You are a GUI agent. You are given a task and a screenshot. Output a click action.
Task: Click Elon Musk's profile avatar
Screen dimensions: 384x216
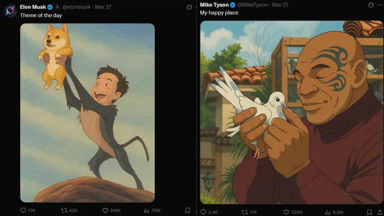click(11, 11)
